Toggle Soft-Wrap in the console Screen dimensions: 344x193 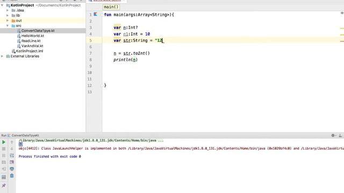point(12,155)
